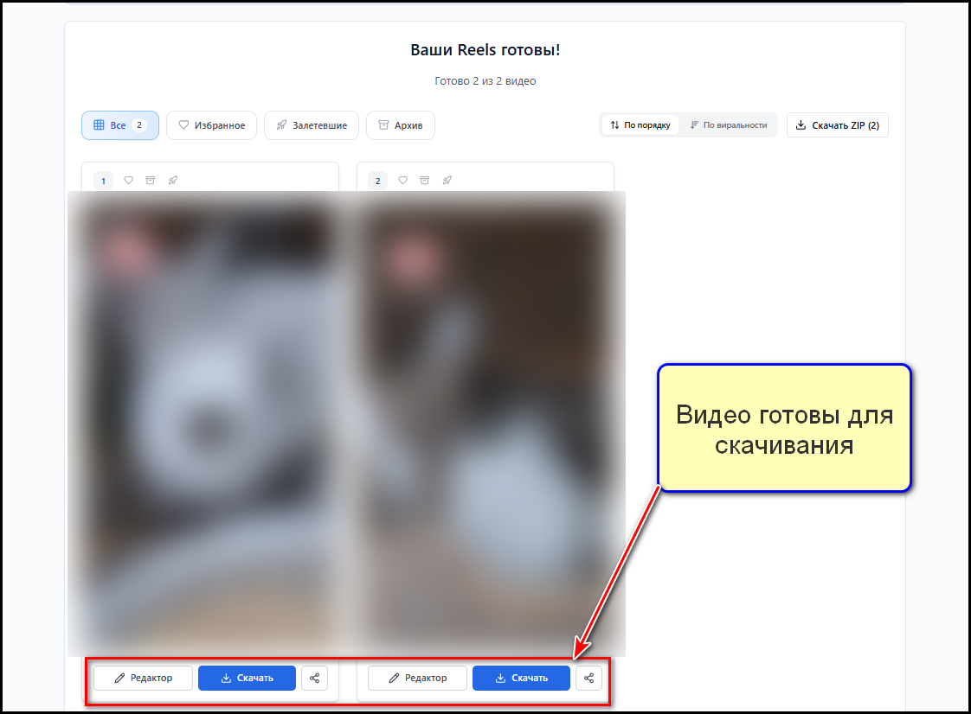
Task: Share the second video via share icon
Action: tap(588, 679)
